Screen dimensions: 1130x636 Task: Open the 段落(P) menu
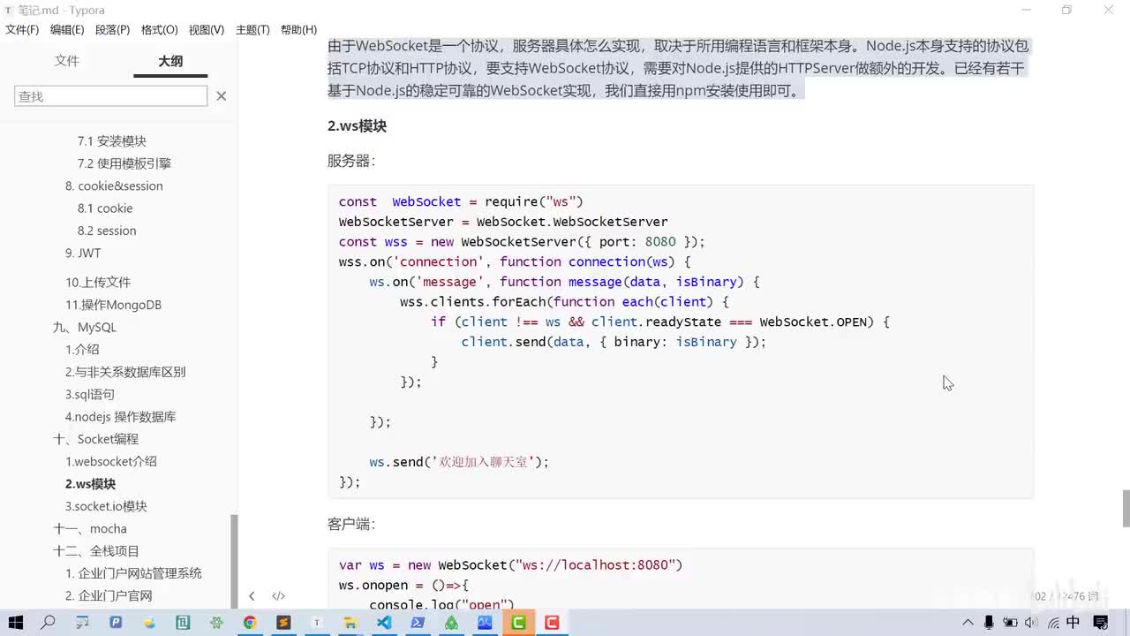(112, 30)
